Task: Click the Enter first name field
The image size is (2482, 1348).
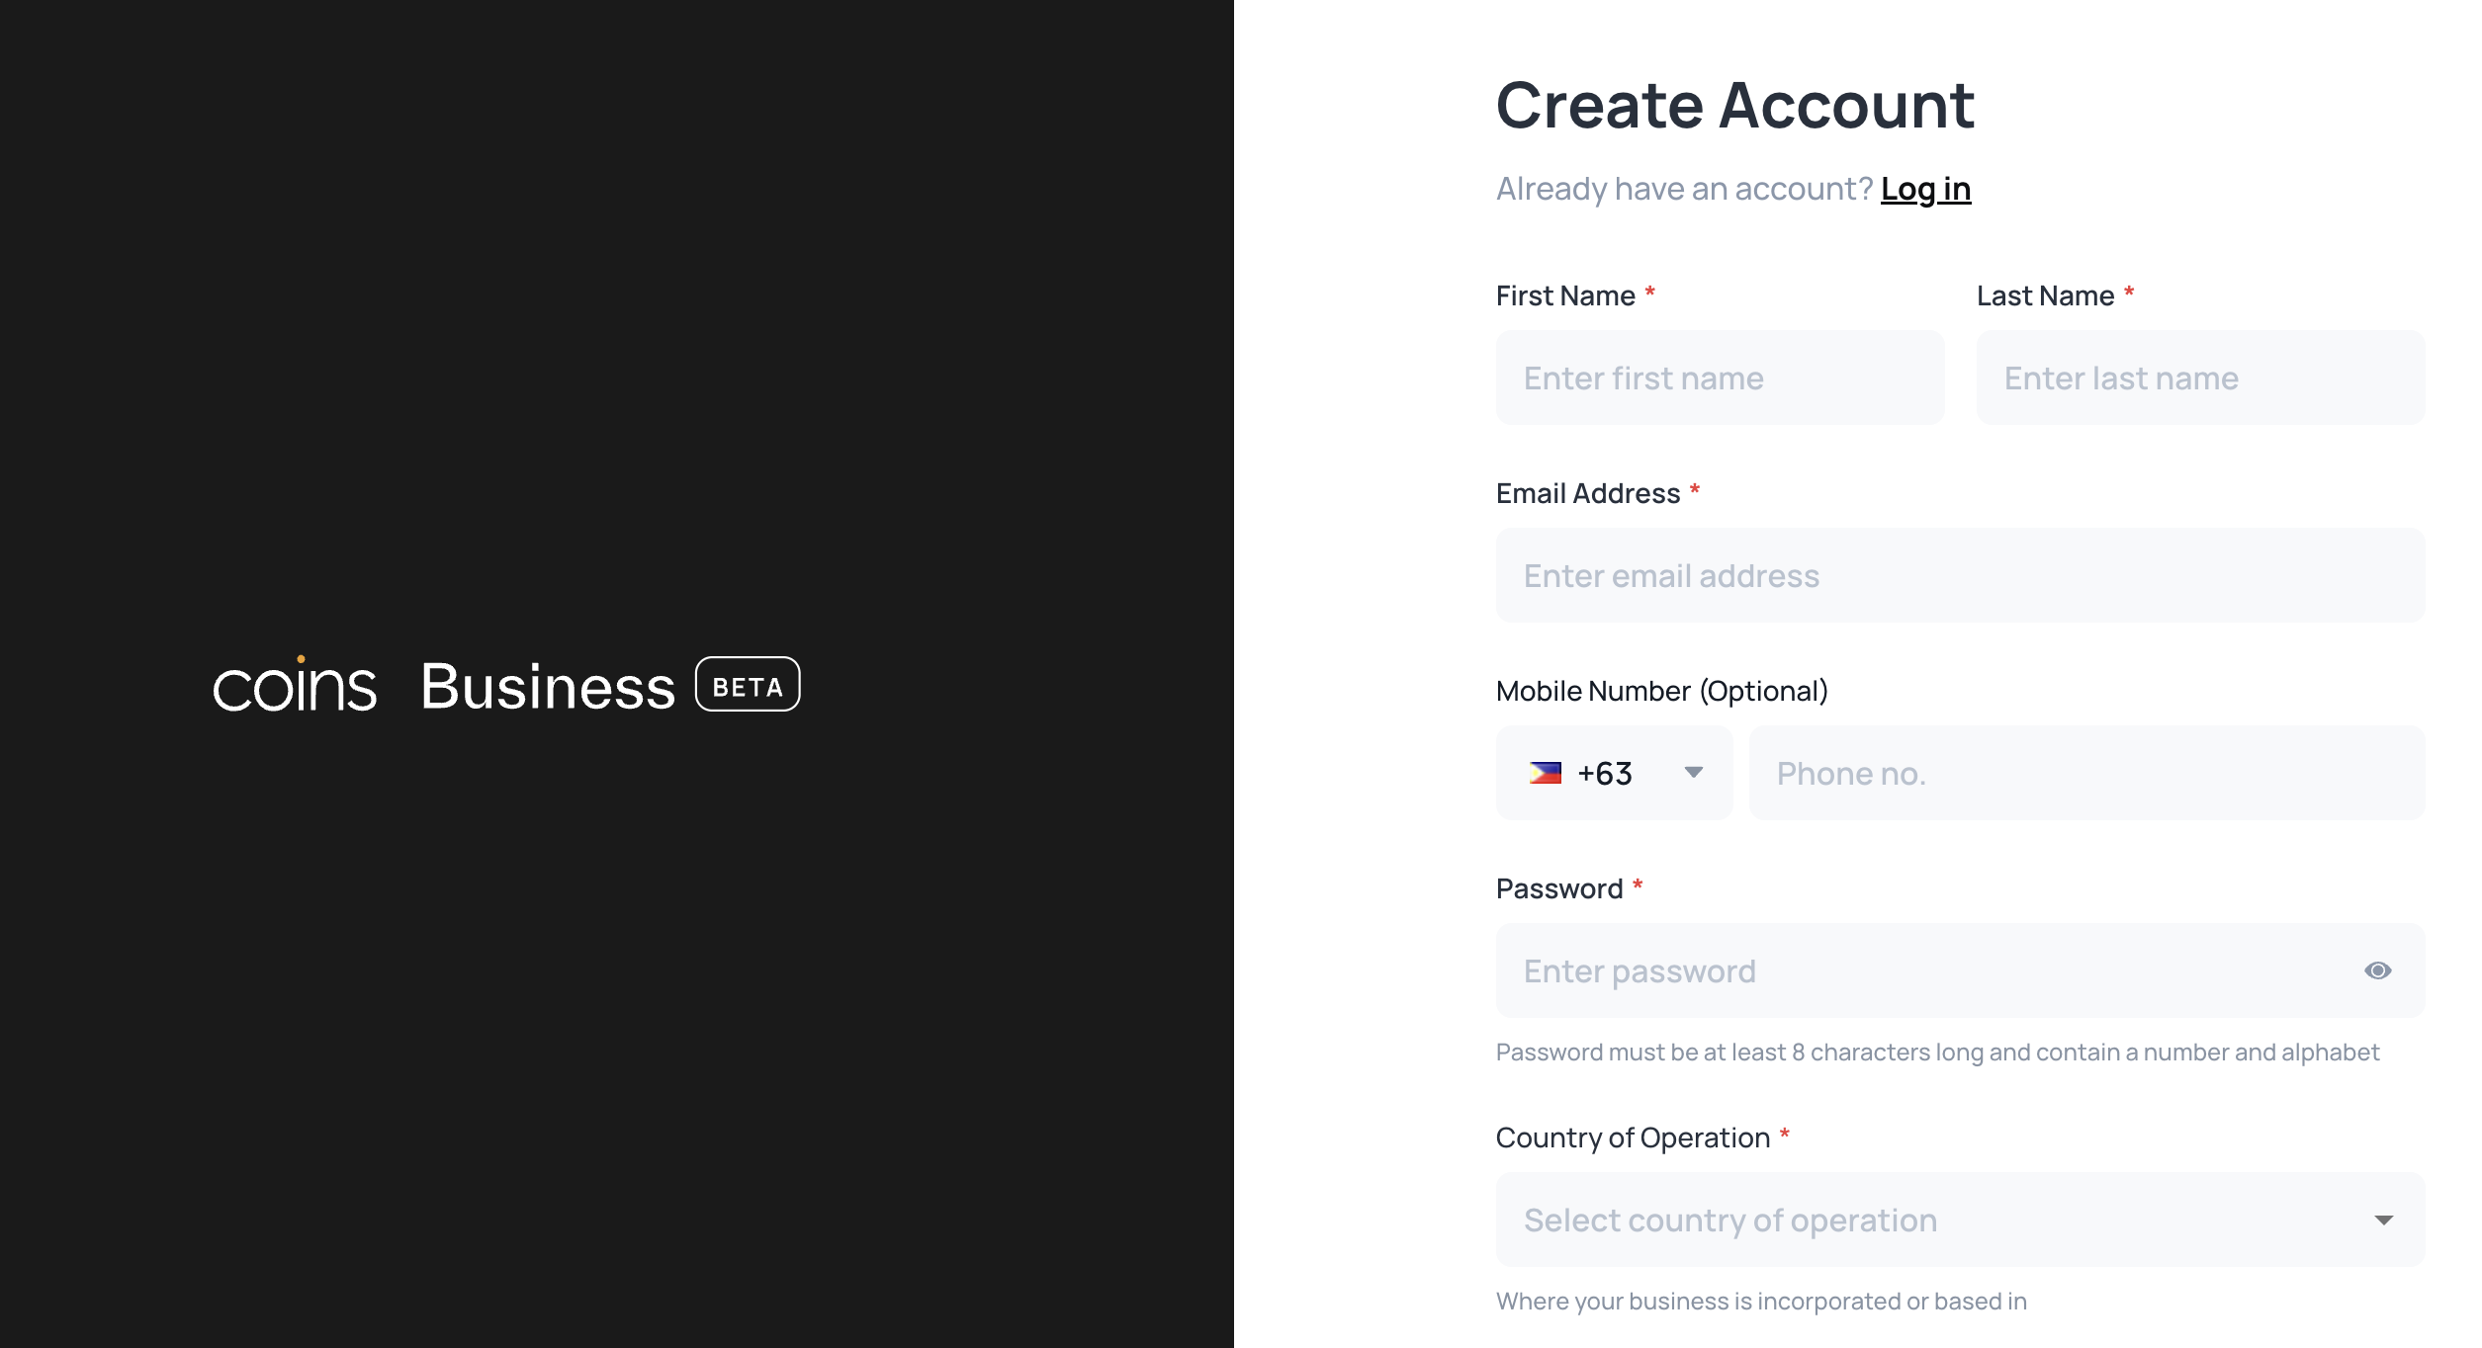Action: click(x=1720, y=379)
